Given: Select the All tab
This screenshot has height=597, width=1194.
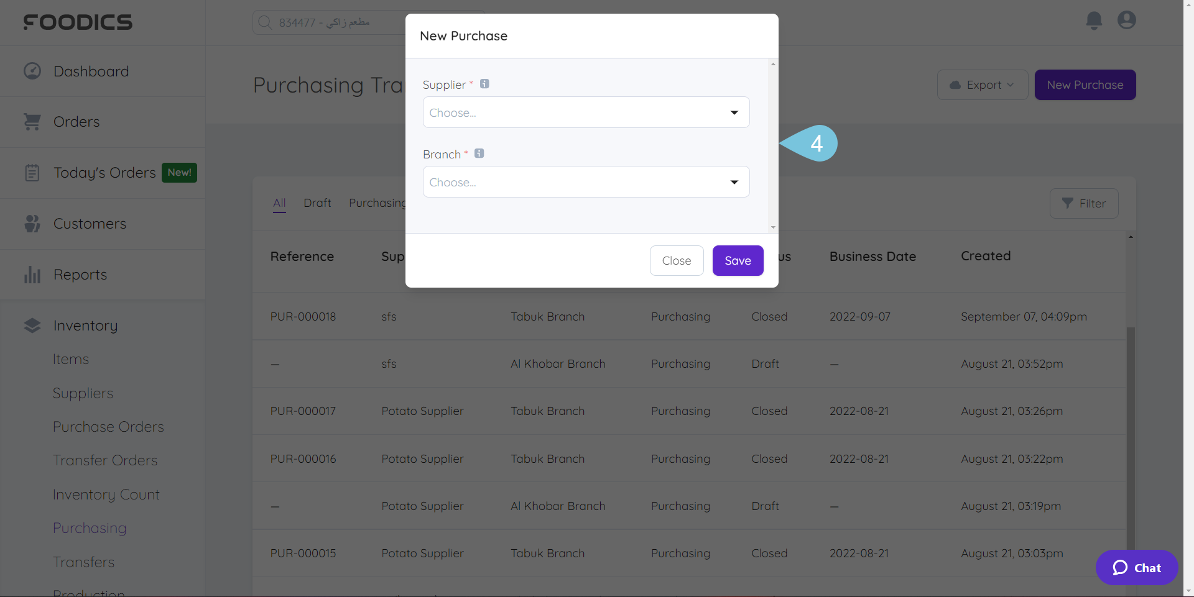Looking at the screenshot, I should point(279,203).
